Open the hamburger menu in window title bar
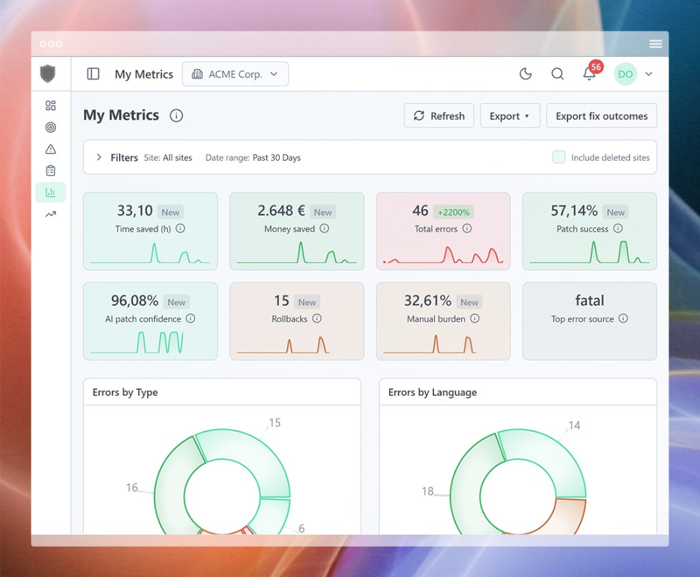The height and width of the screenshot is (577, 700). pos(656,44)
